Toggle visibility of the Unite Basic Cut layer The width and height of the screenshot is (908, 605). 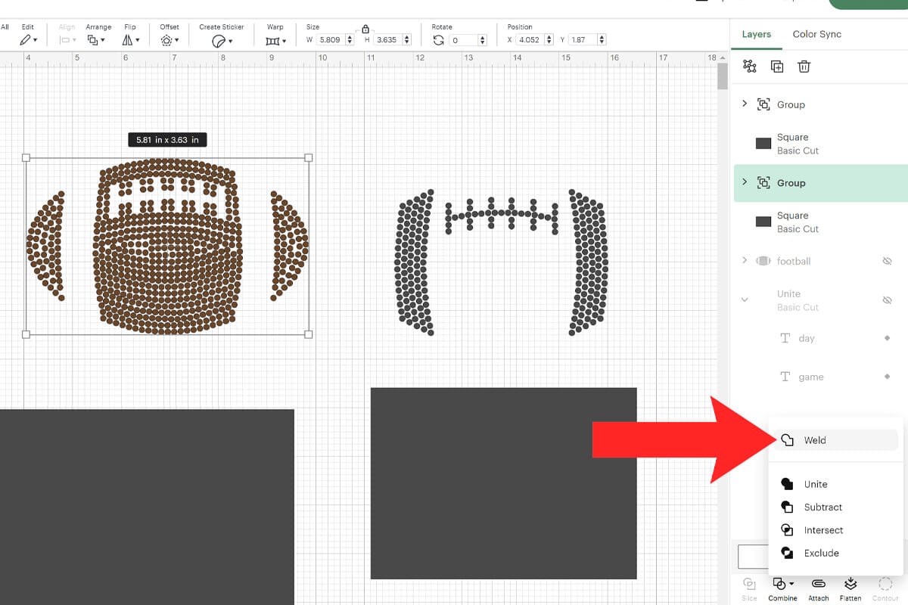(887, 299)
